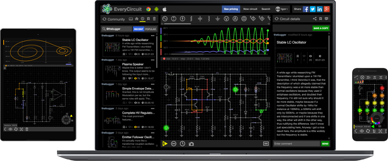Click the SAVE A COPY button

321,28
